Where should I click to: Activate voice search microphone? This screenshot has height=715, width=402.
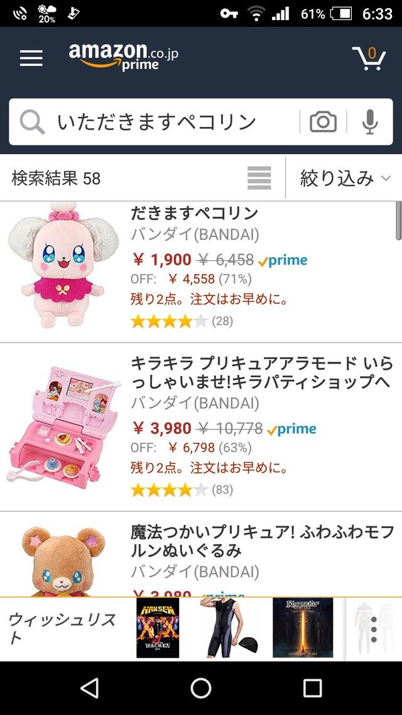[370, 122]
